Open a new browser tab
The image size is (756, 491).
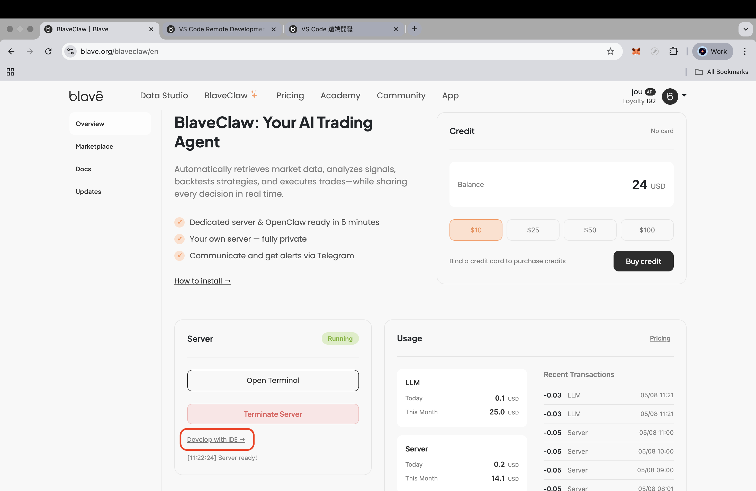414,29
